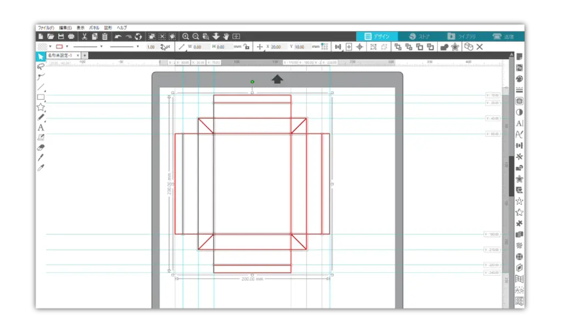
Task: Toggle the Select All icon
Action: 152,36
